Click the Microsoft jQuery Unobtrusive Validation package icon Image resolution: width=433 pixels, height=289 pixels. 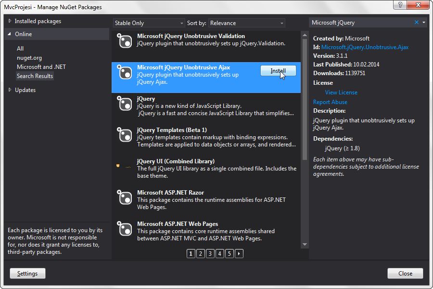click(x=125, y=41)
